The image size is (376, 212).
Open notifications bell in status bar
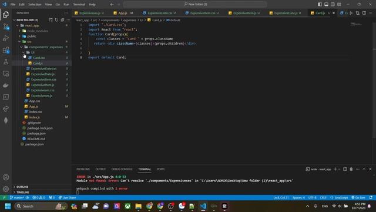click(x=371, y=198)
